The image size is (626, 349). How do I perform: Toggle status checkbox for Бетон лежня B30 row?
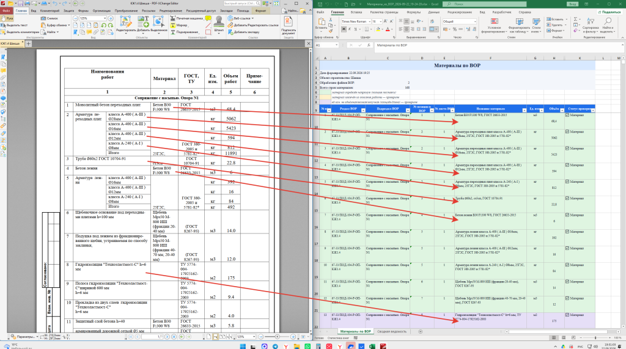(567, 215)
